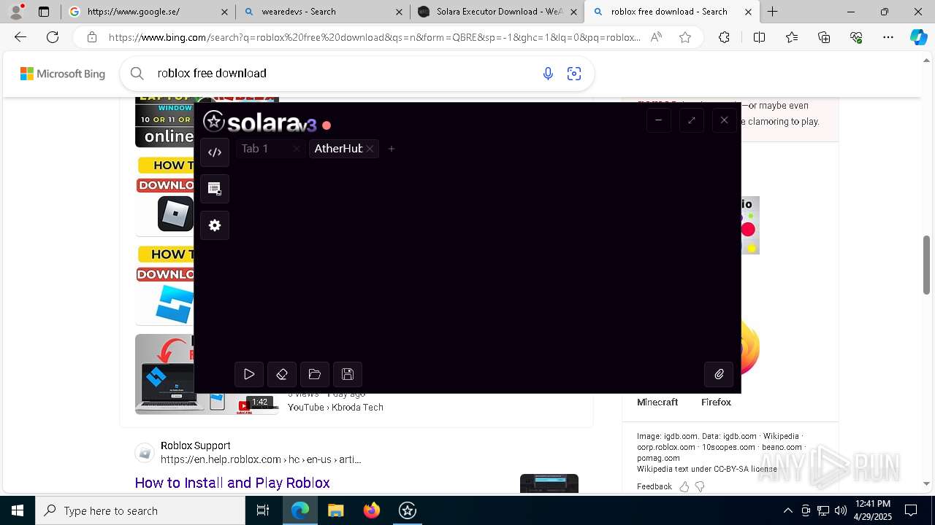Viewport: 935px width, 525px height.
Task: Open Edge tab actions menu icon
Action: click(44, 12)
